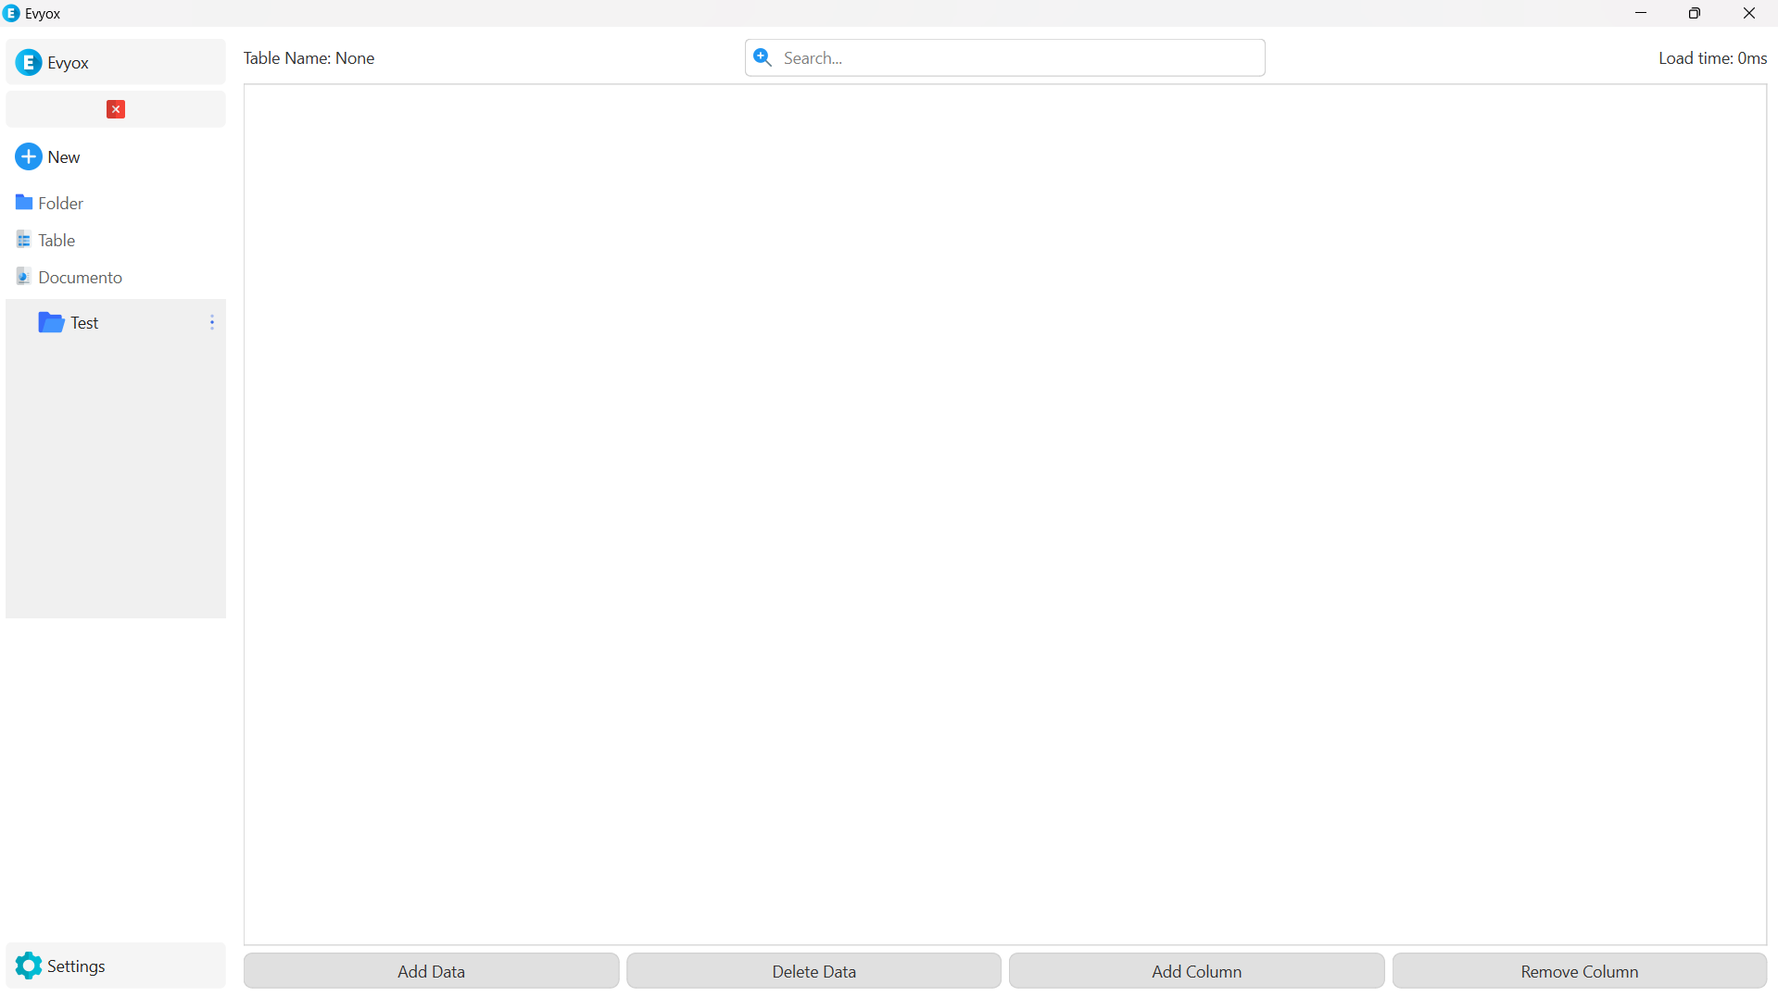Click the Remove Column button

pyautogui.click(x=1580, y=971)
